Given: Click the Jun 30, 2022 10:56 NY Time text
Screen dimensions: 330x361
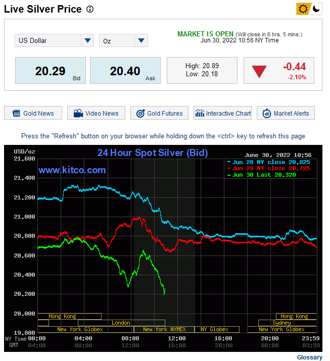Looking at the screenshot, I should click(x=240, y=40).
